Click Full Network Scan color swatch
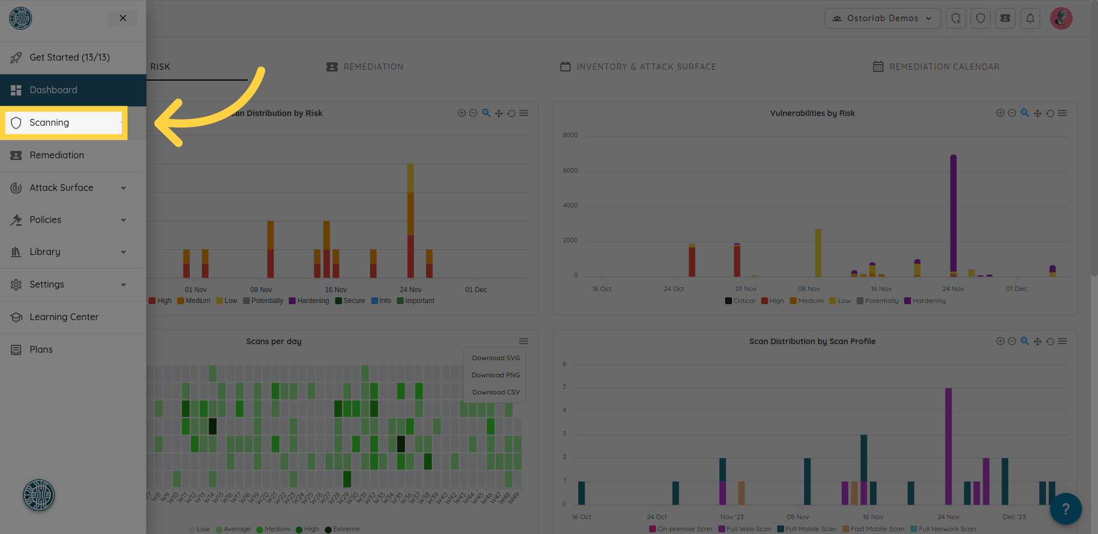The image size is (1098, 534). (x=914, y=529)
